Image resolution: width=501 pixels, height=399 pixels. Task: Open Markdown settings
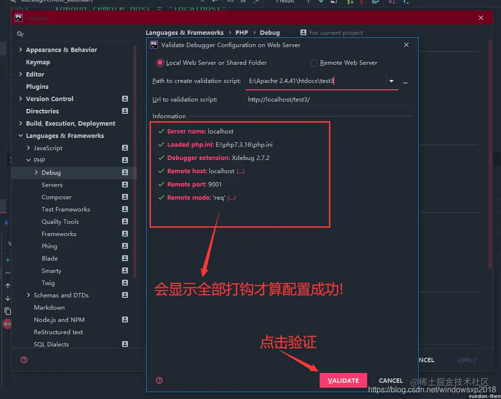click(x=49, y=308)
